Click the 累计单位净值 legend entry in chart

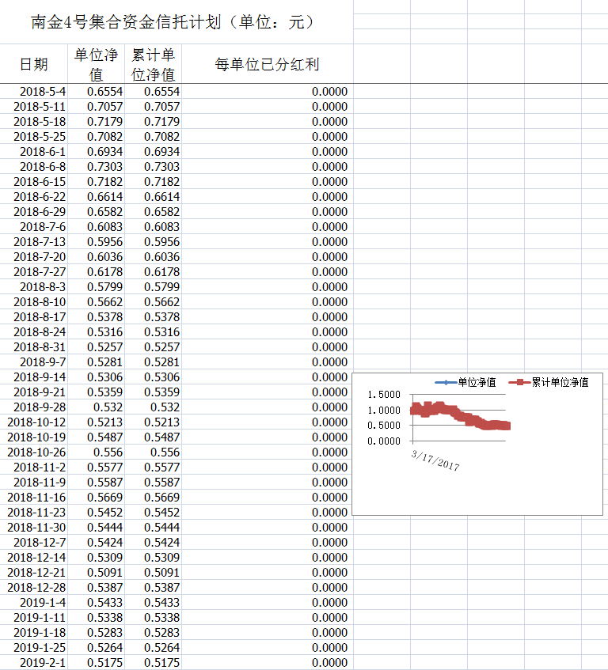pos(549,382)
